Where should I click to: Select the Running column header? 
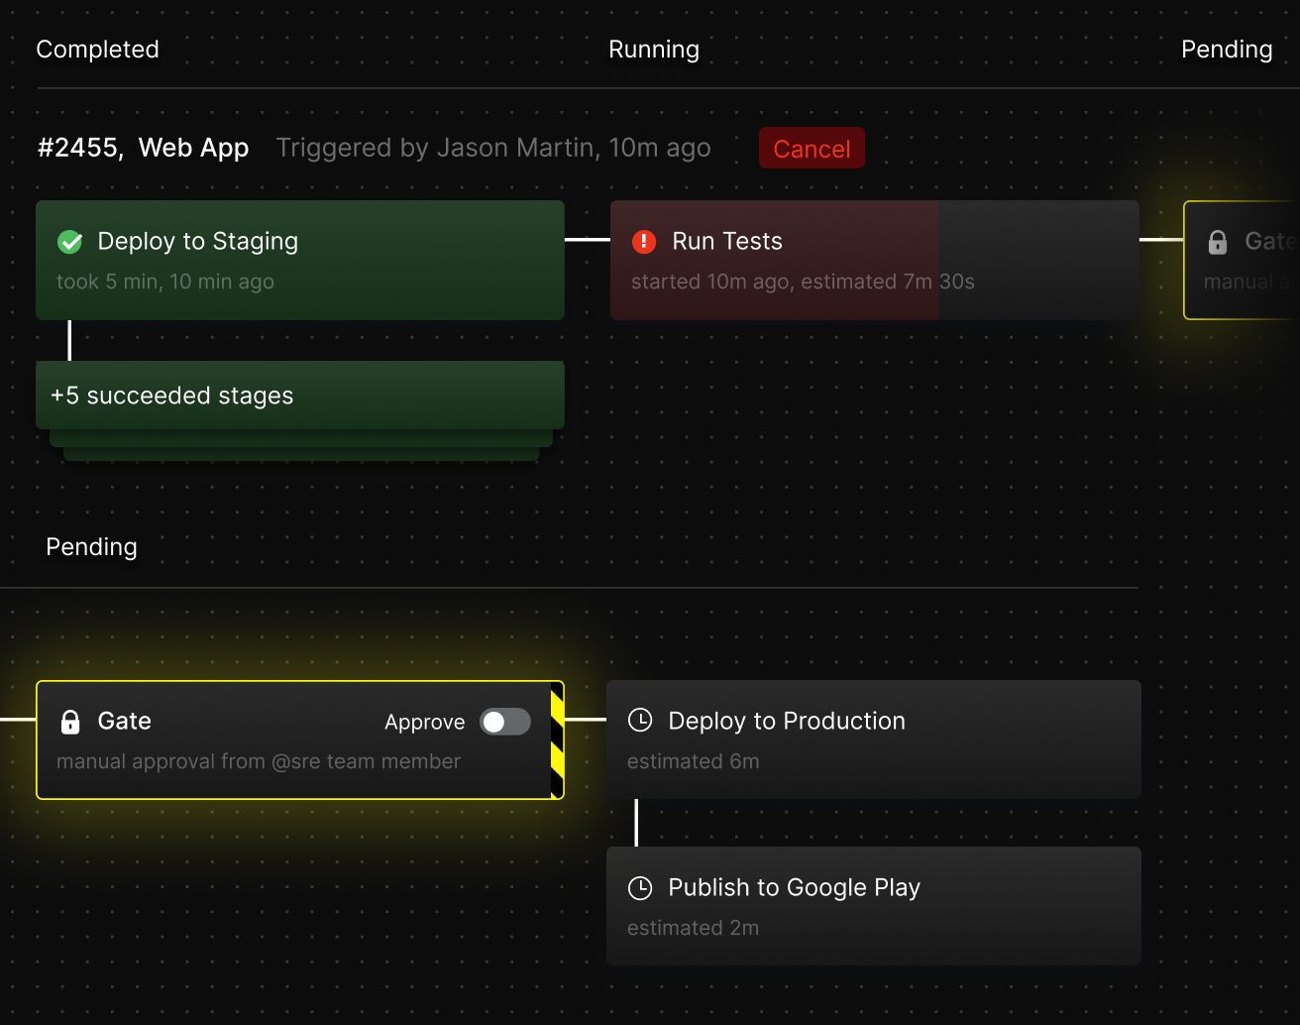pyautogui.click(x=654, y=50)
